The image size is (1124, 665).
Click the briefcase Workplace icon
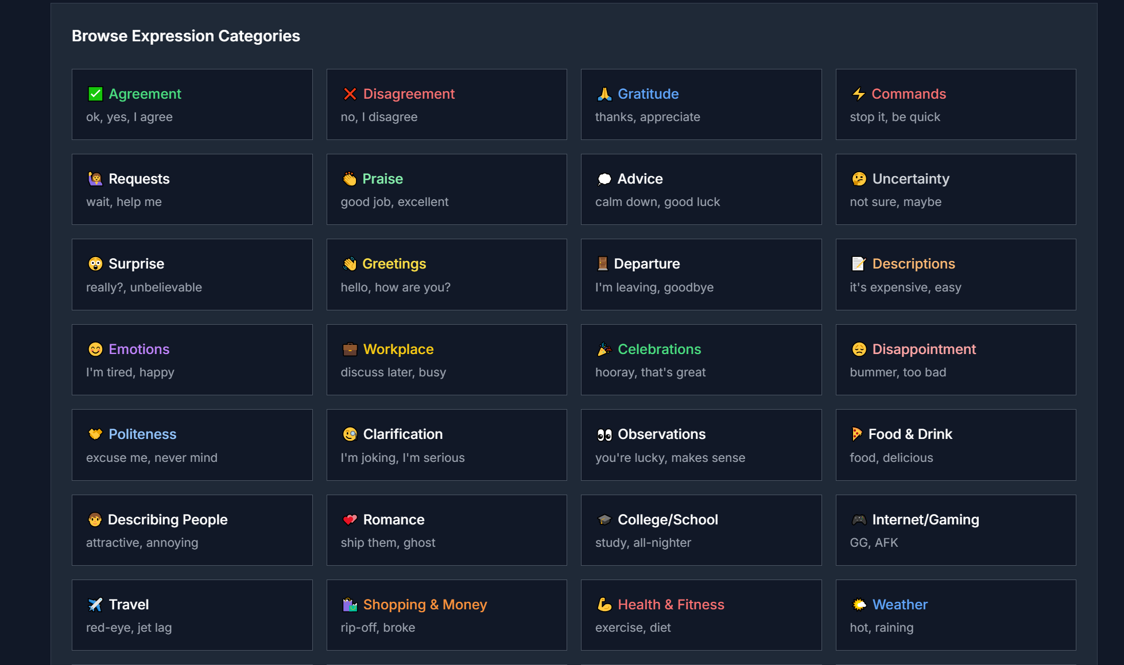point(350,349)
